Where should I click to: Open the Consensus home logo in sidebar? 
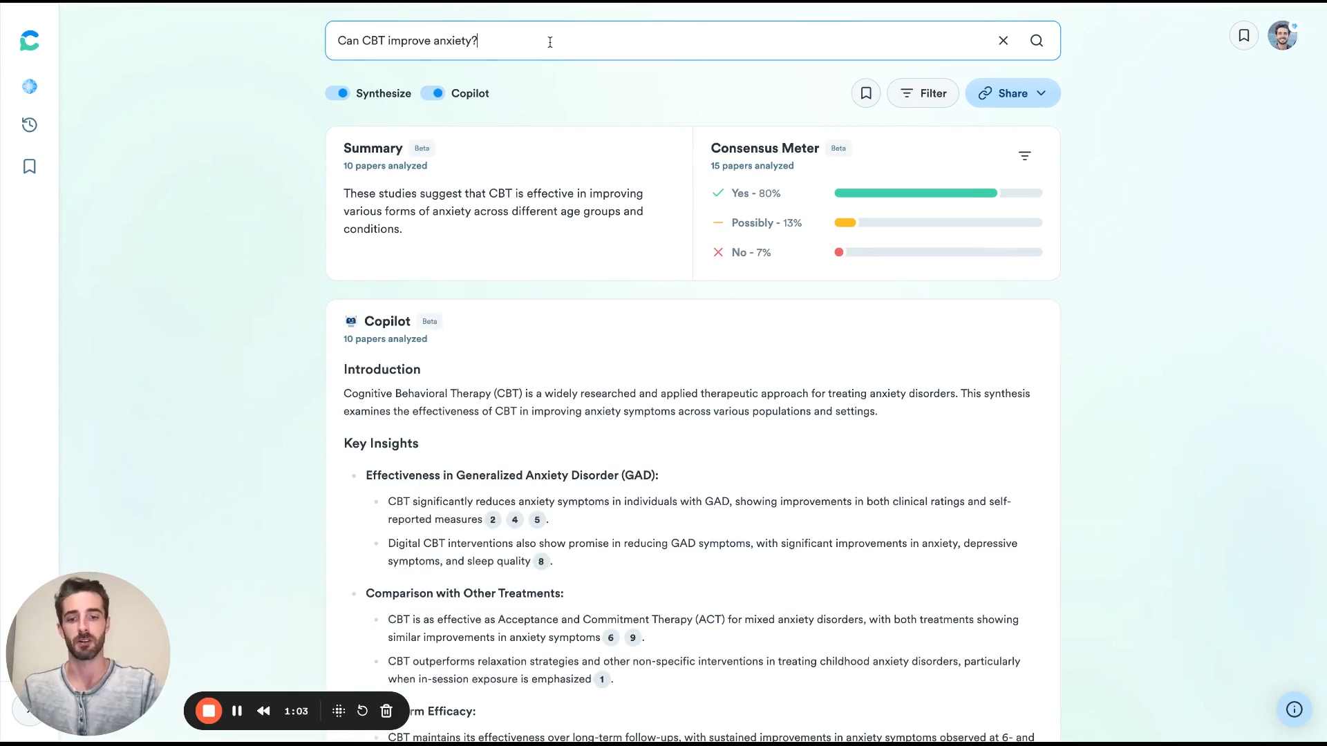click(x=29, y=41)
